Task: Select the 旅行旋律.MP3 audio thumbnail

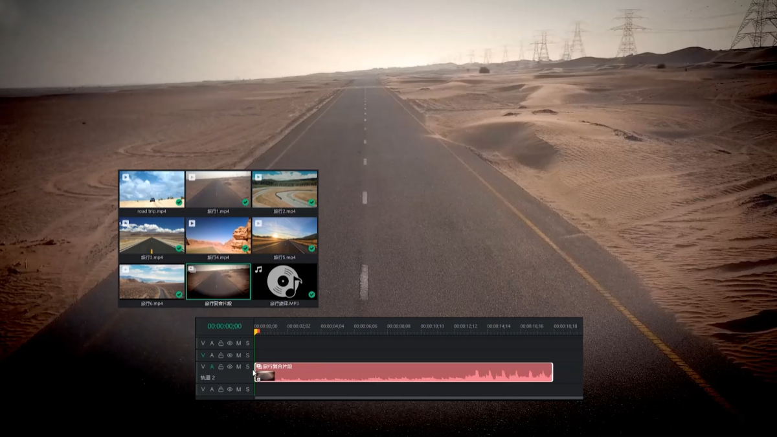Action: pos(285,282)
